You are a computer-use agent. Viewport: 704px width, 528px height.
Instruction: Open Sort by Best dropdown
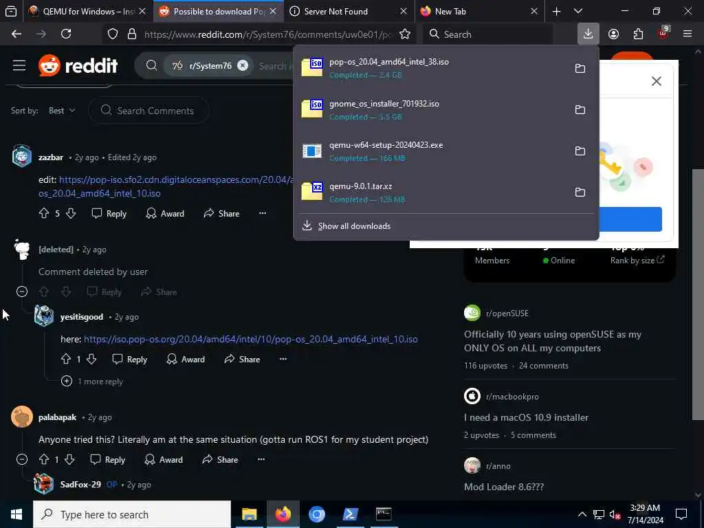coord(61,111)
